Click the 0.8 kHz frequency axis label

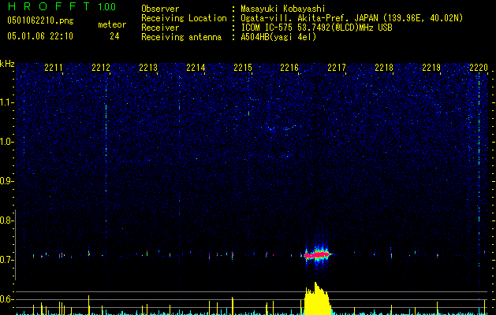pos(6,220)
